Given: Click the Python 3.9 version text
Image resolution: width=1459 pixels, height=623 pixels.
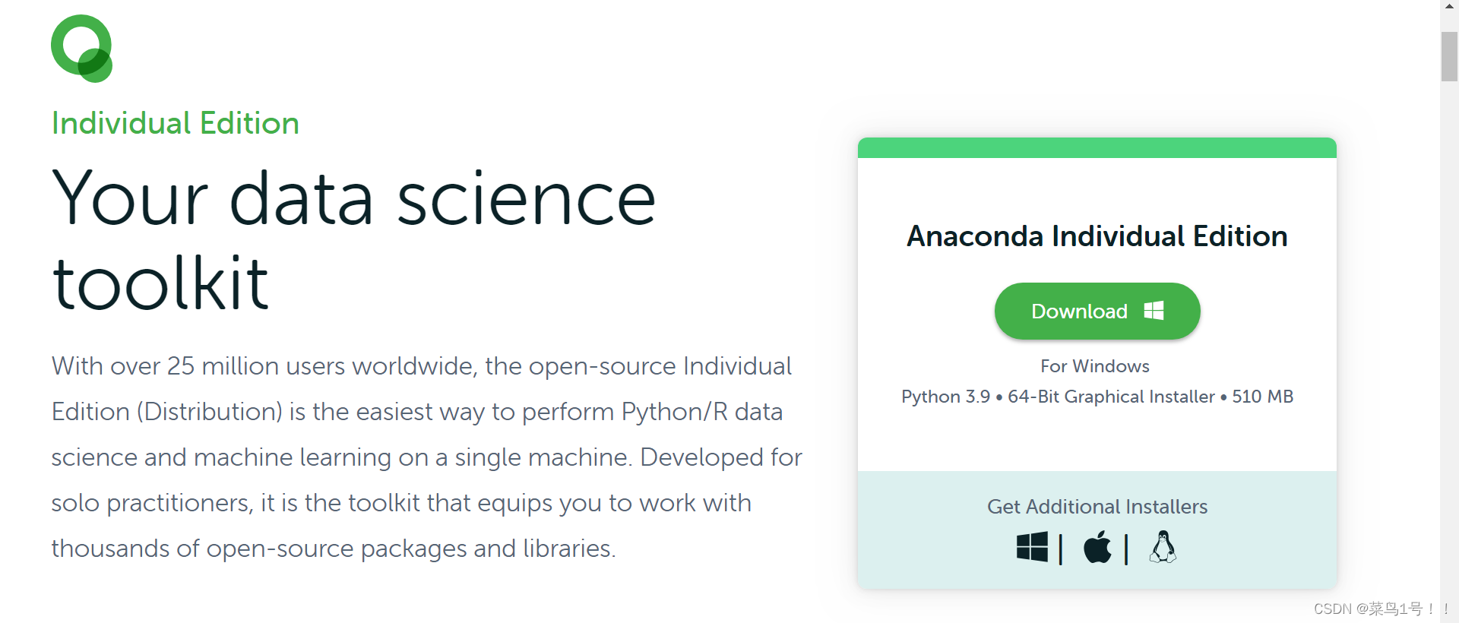Looking at the screenshot, I should click(x=946, y=397).
